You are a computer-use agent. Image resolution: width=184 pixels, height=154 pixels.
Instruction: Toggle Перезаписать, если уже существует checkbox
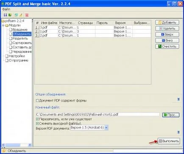pos(37,119)
